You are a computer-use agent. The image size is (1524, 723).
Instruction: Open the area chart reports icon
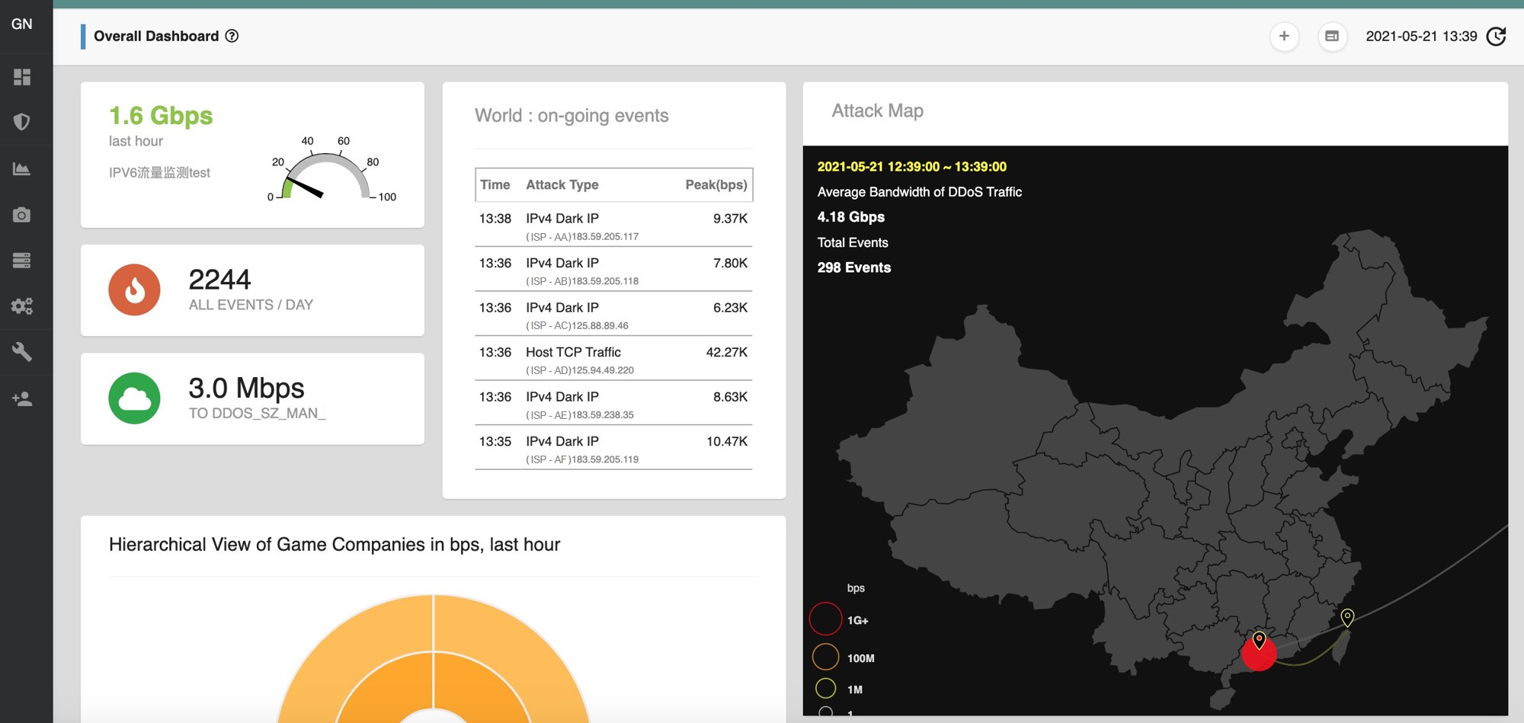(22, 168)
